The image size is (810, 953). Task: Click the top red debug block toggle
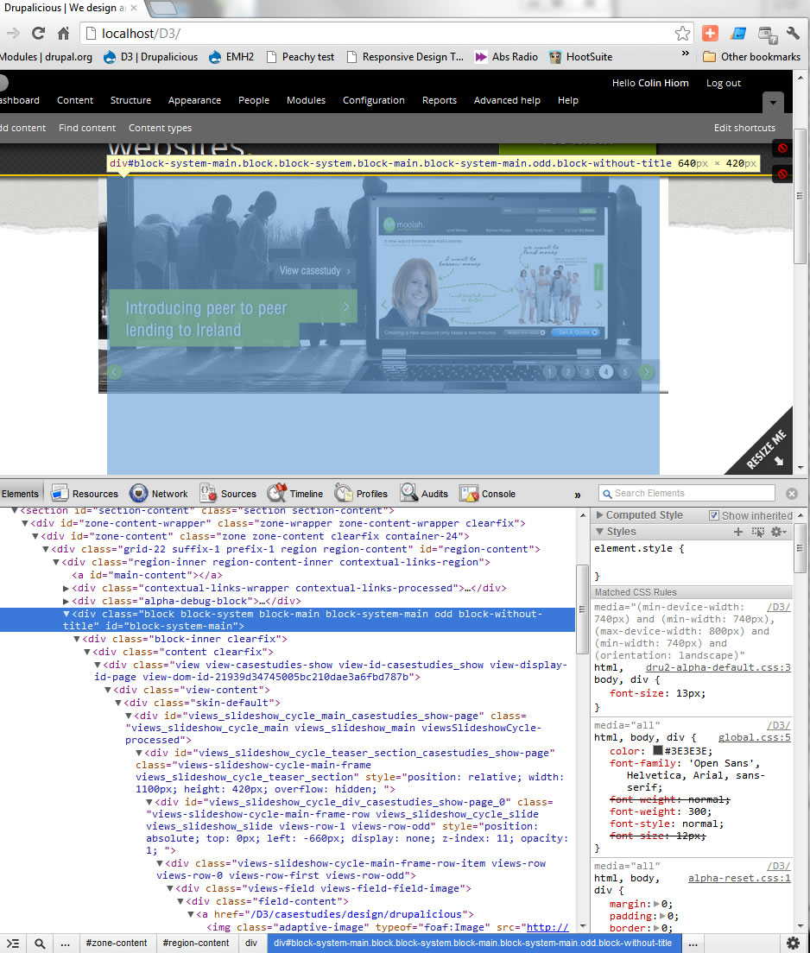tap(782, 148)
